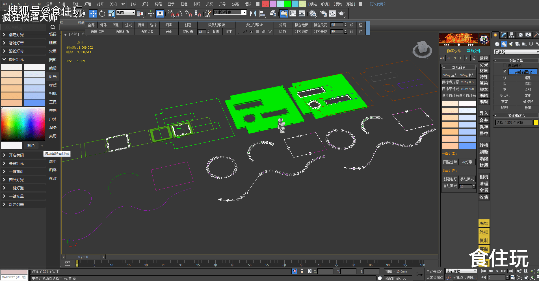Click the Set Key key-shaped icon
539x281 pixels.
point(419,274)
